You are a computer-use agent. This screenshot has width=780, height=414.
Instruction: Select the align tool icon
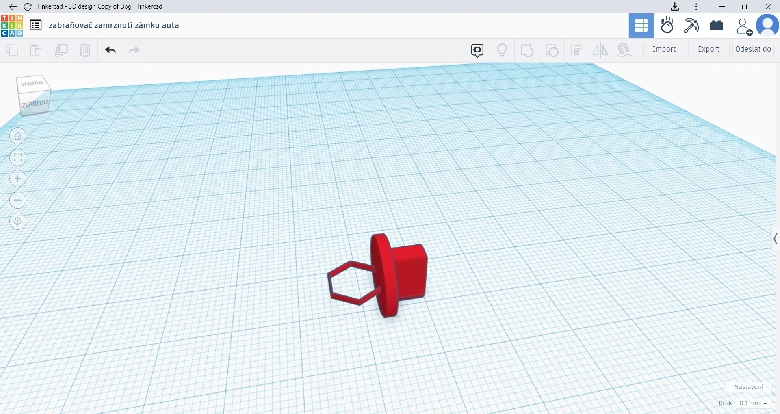point(576,50)
